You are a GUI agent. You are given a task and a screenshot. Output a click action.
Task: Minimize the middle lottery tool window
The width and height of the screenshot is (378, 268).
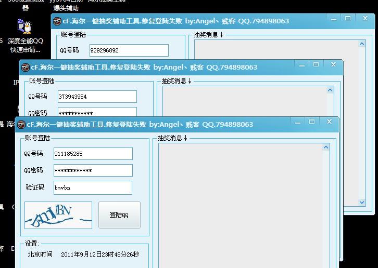tap(302, 65)
